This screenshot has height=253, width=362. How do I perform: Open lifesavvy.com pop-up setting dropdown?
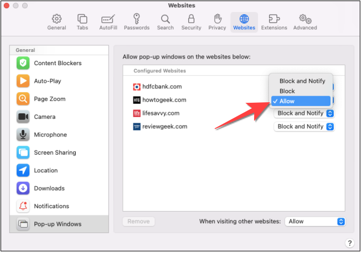(304, 113)
